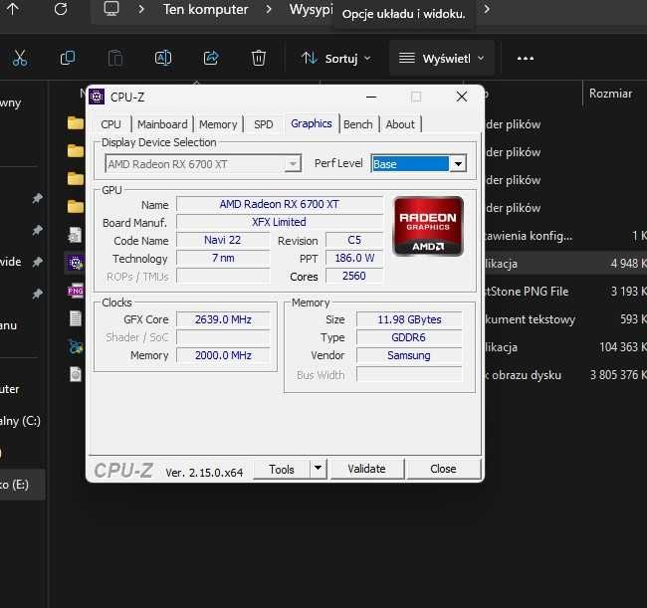Screen dimensions: 647x608
Task: Select the row sized 104 363 K
Action: [563, 347]
